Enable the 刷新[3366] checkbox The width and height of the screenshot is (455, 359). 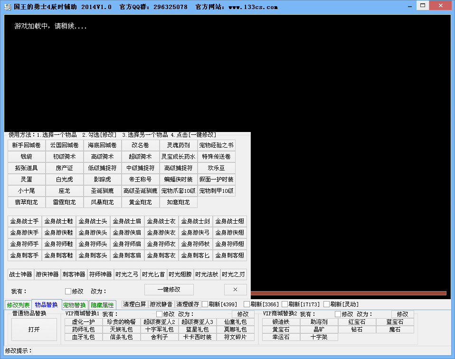[246, 304]
